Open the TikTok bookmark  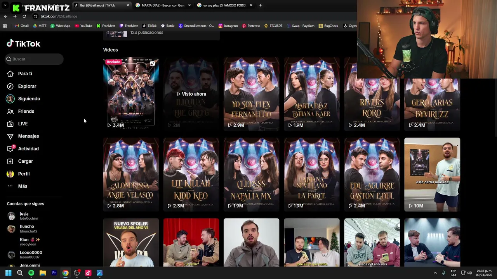[x=149, y=26]
